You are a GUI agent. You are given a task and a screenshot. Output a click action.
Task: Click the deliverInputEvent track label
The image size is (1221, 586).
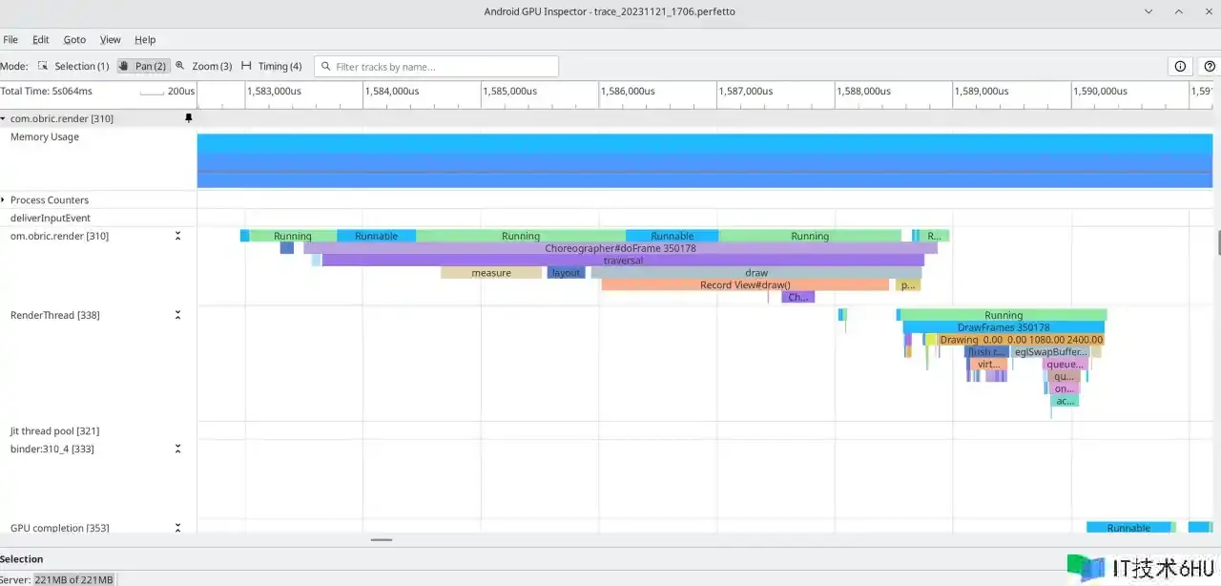50,219
